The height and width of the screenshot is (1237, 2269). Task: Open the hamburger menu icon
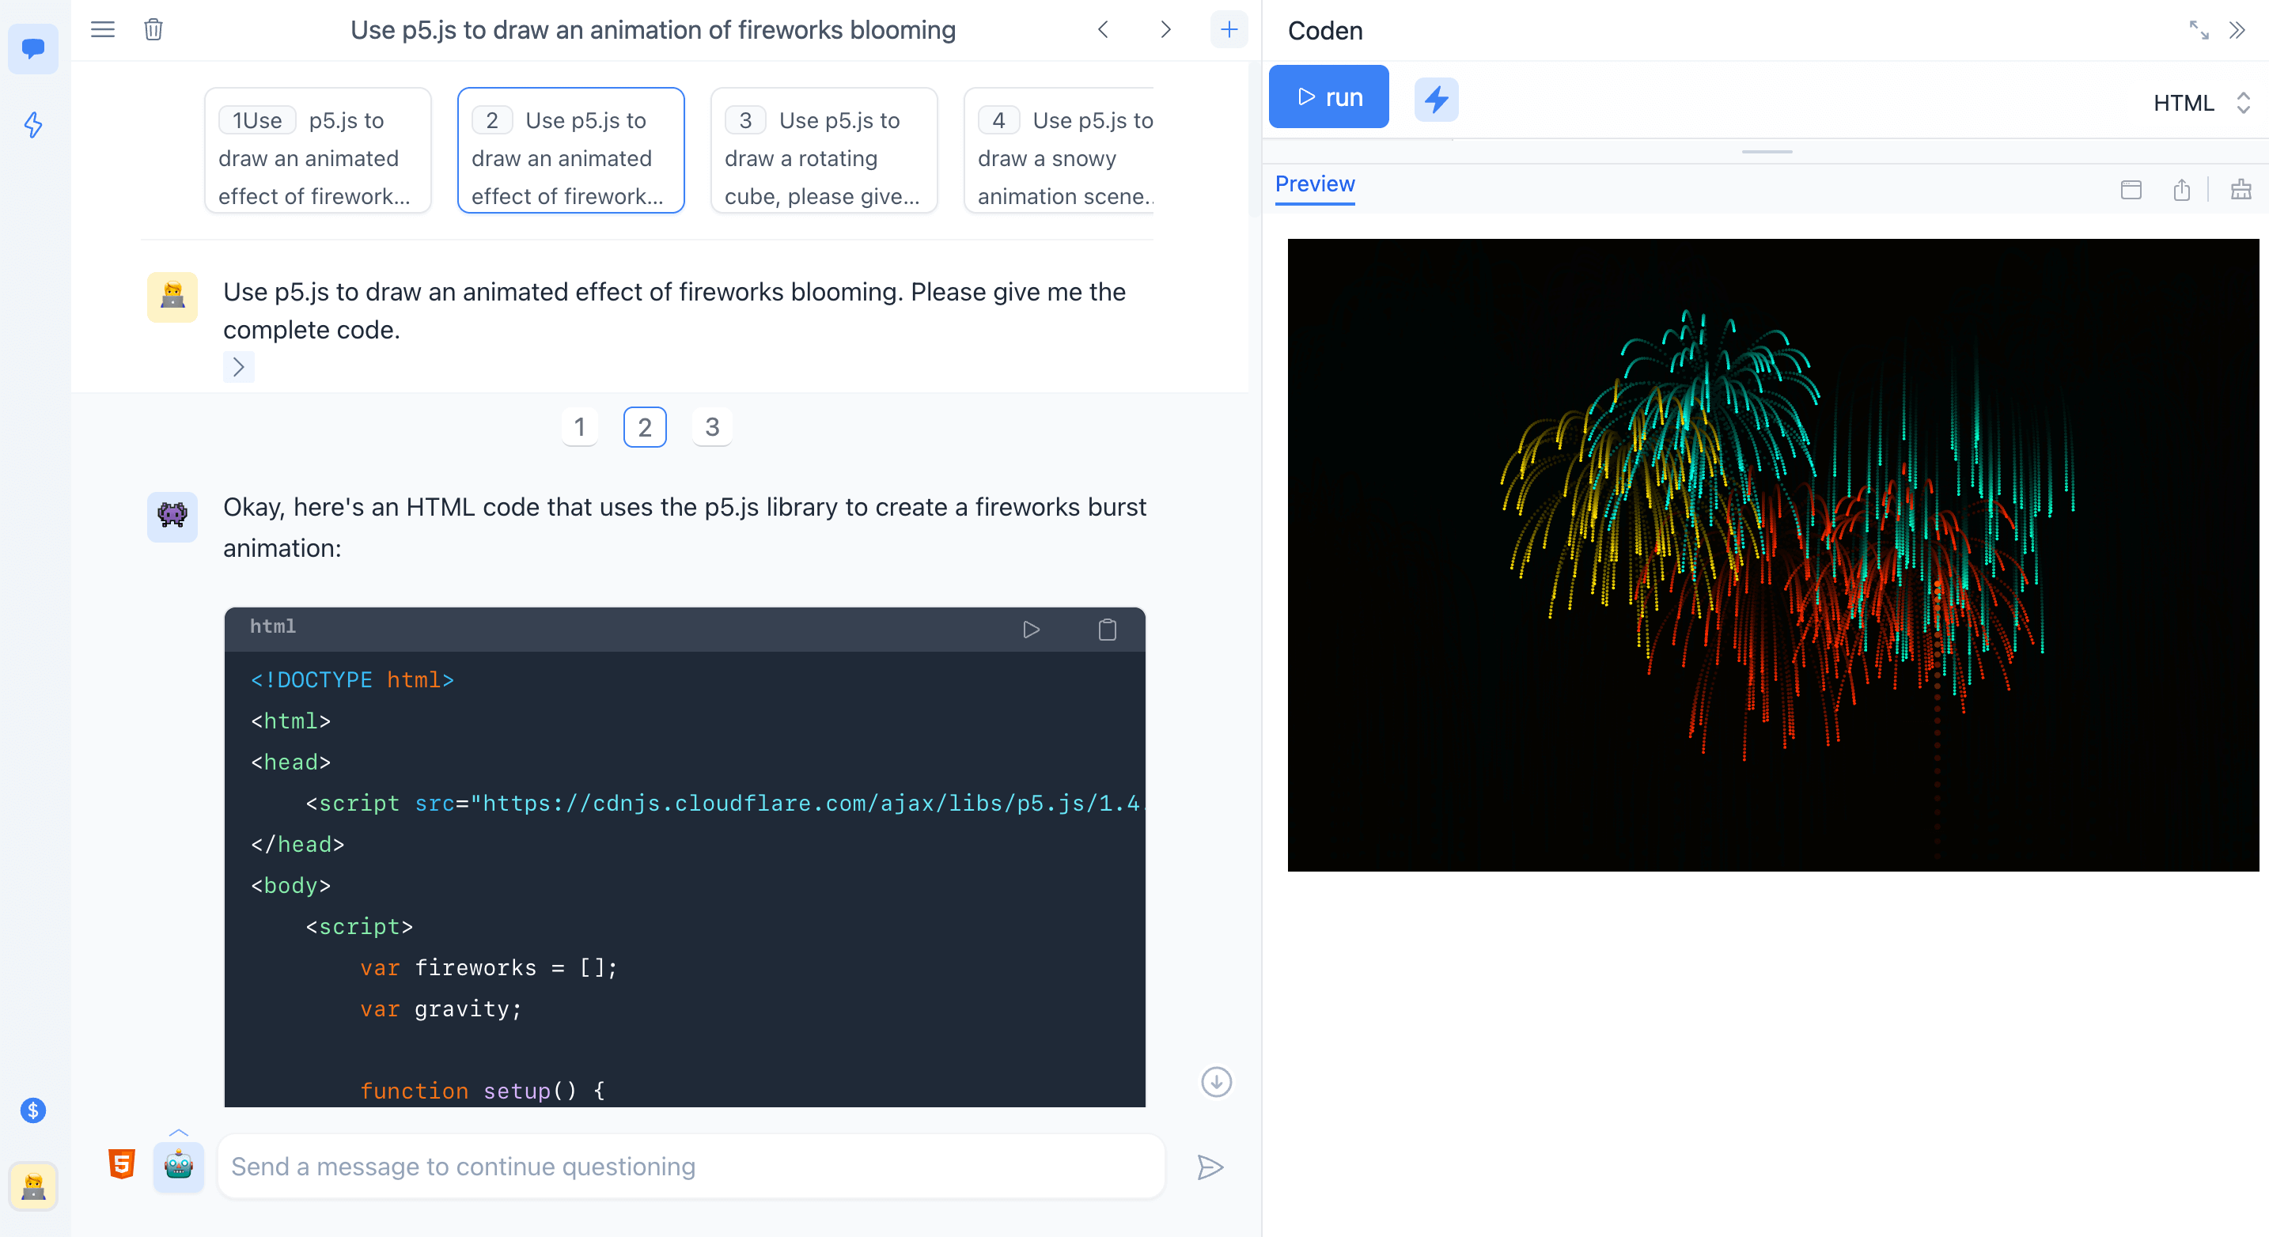(x=103, y=30)
